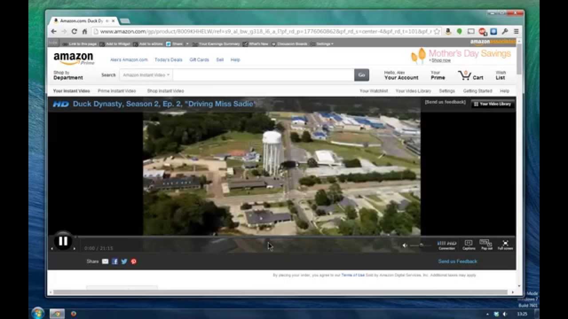Screen dimensions: 568x319
Task: Toggle Captions in the video player
Action: 469,245
